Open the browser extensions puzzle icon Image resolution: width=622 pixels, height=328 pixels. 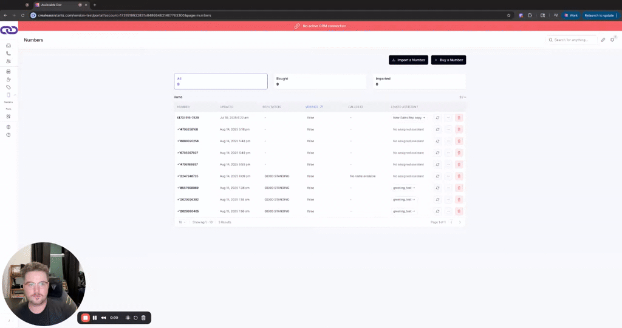pos(530,15)
